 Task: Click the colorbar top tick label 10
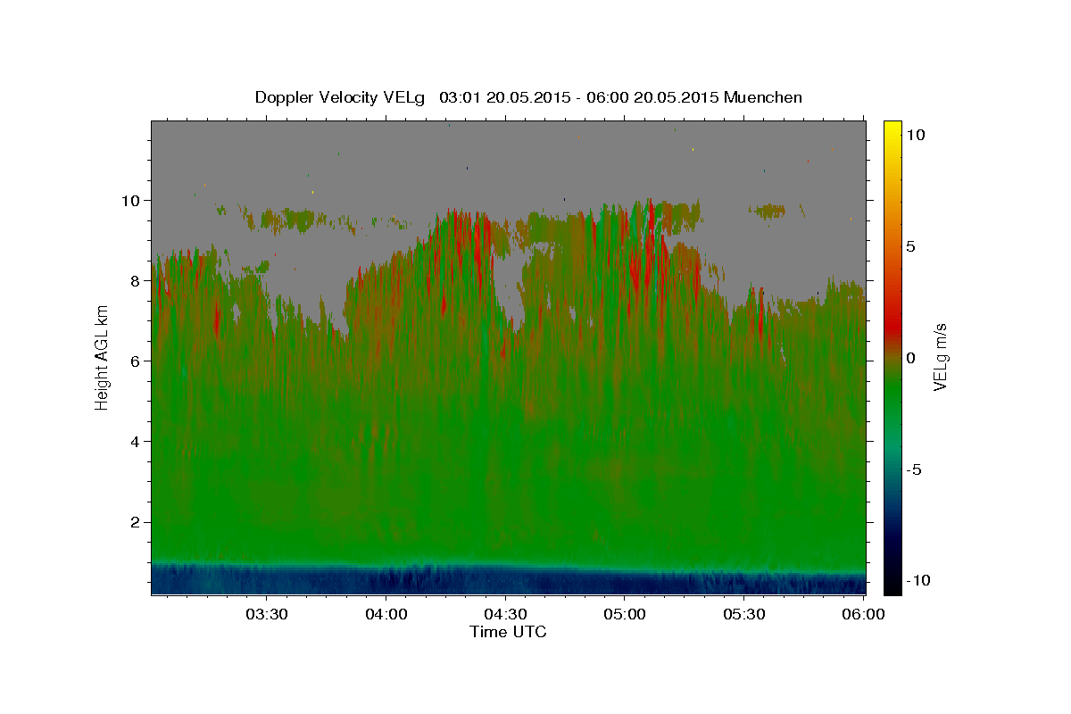[915, 134]
